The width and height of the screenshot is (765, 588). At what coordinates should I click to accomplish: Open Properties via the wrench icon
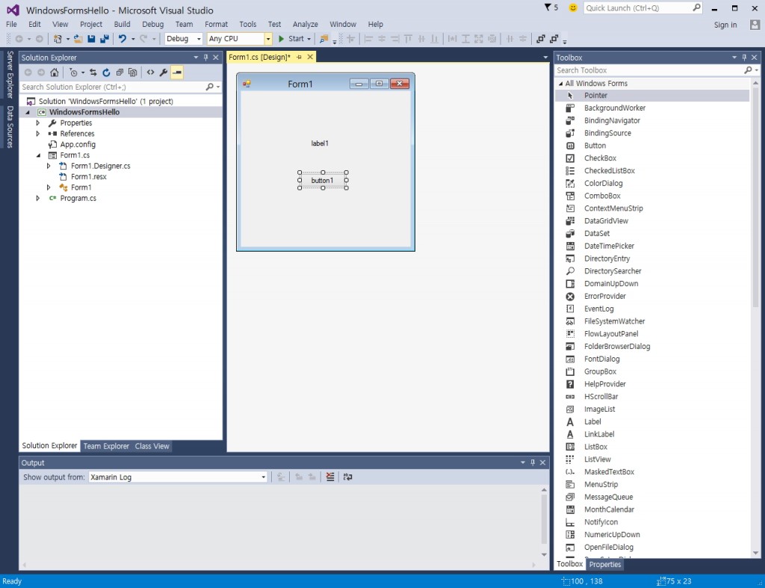click(x=164, y=72)
